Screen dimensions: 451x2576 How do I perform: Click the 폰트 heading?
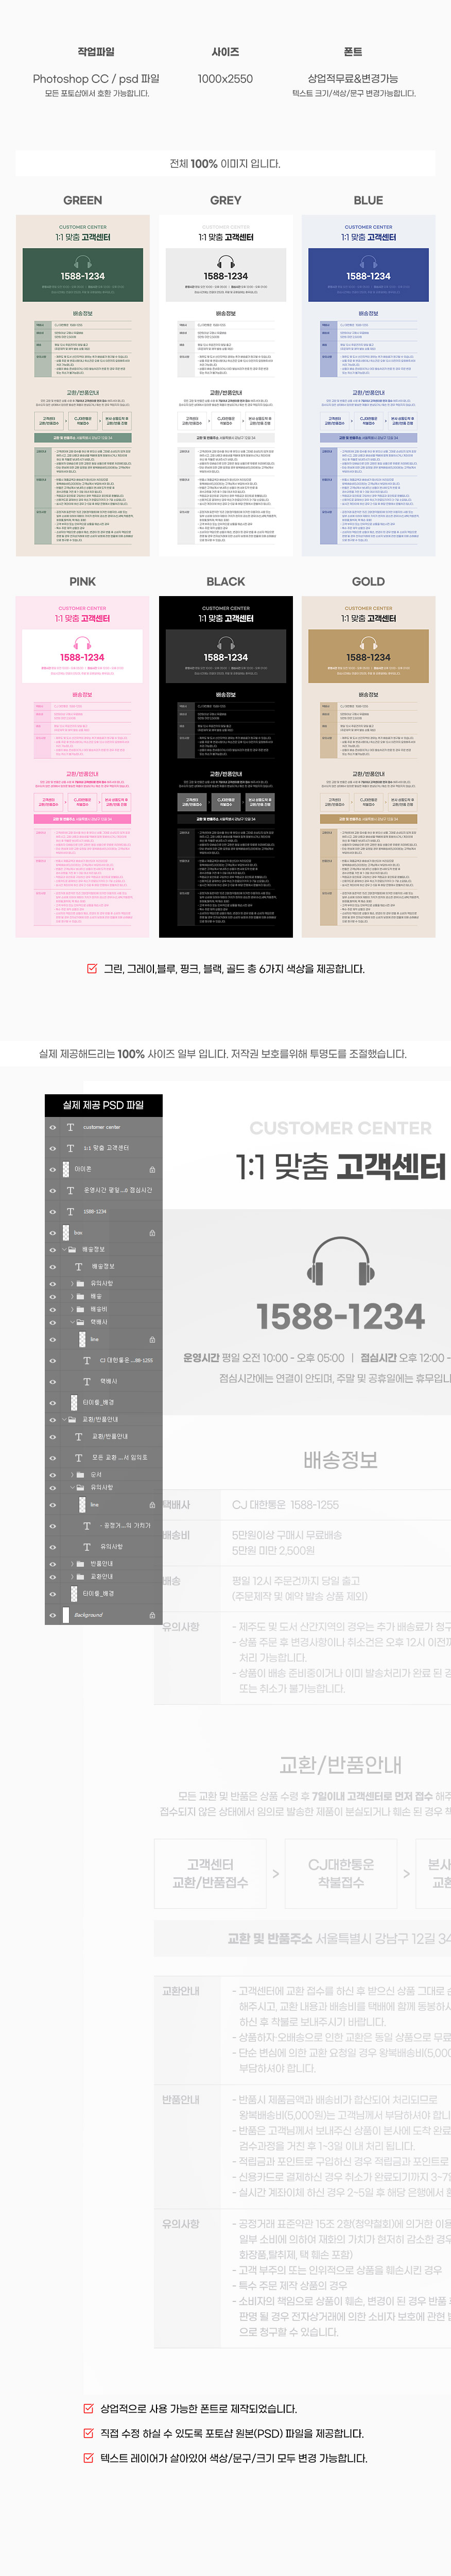(x=353, y=51)
